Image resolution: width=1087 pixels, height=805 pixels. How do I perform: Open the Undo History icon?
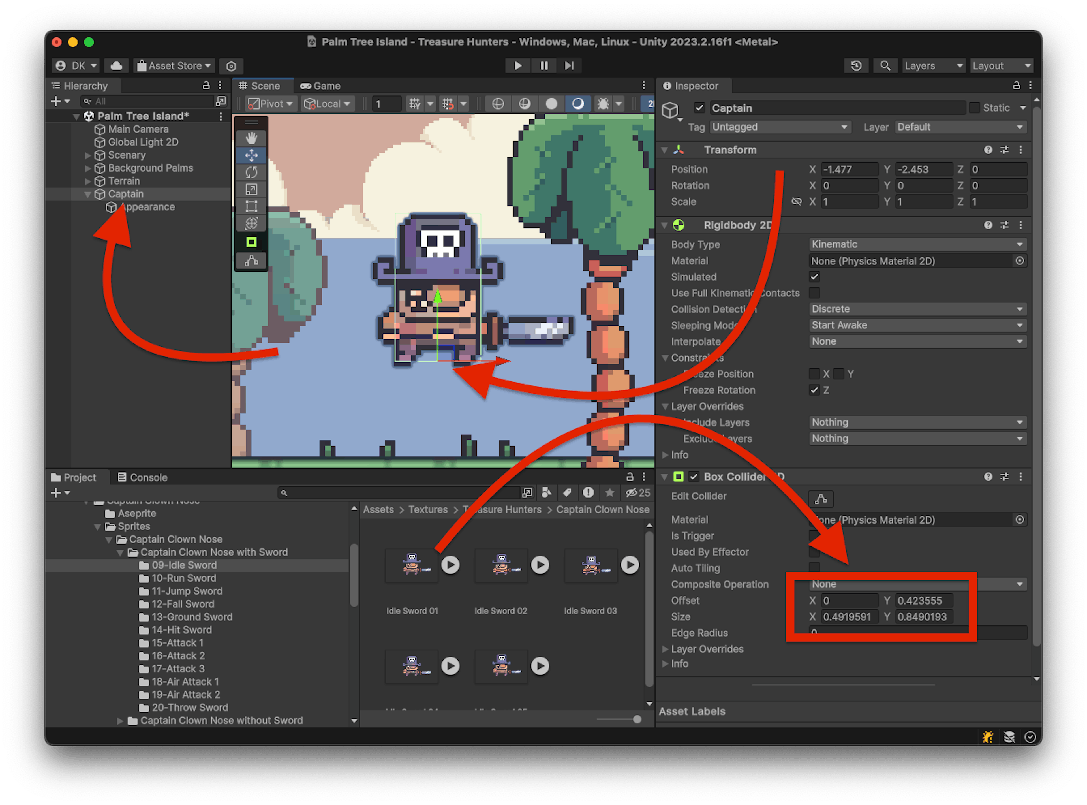pos(856,66)
